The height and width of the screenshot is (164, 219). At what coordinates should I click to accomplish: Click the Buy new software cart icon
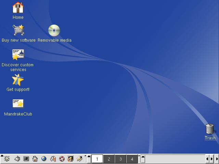[x=18, y=30]
